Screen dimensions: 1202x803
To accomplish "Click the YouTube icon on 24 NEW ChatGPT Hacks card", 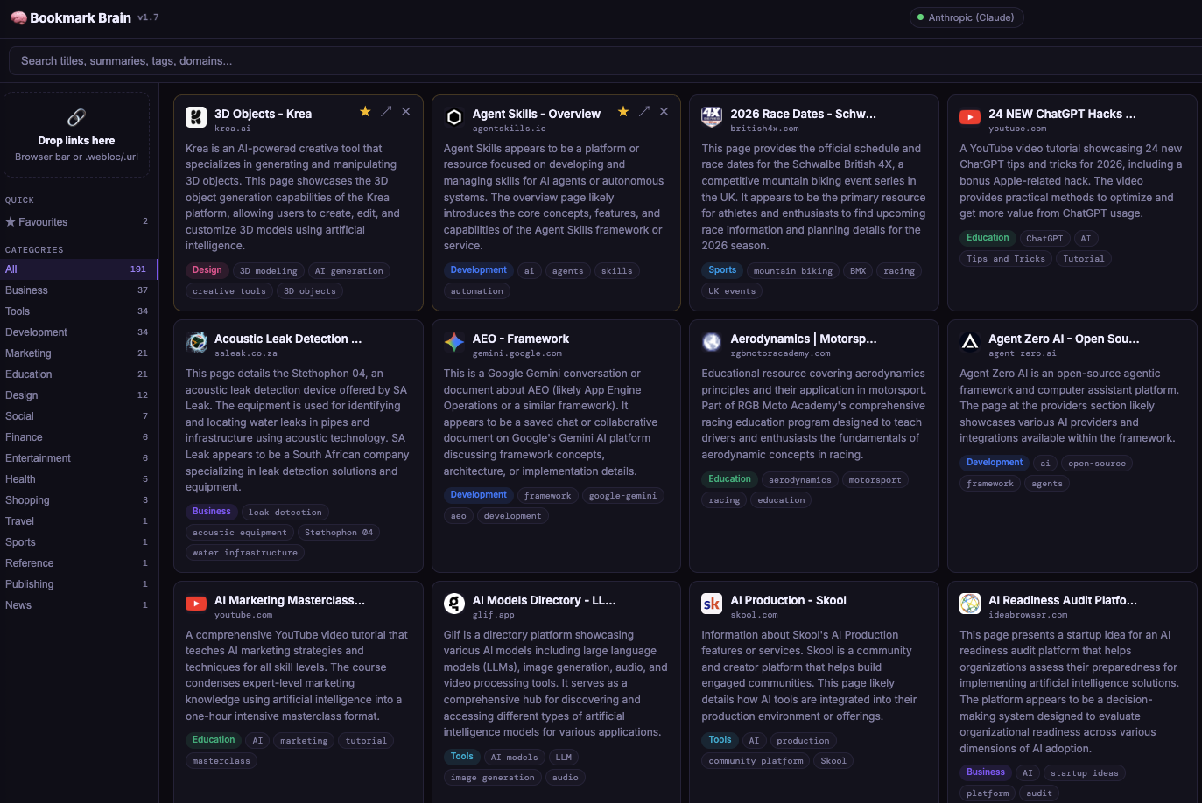I will point(970,115).
